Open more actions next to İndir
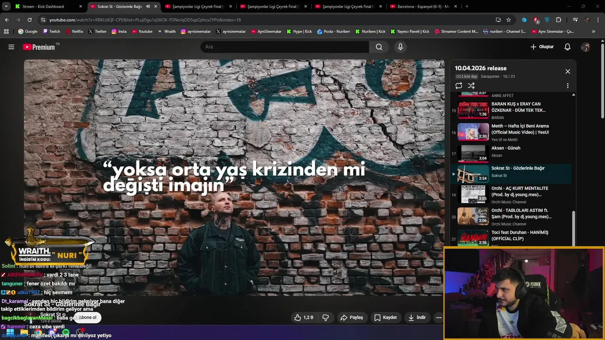The height and width of the screenshot is (340, 605). [439, 317]
